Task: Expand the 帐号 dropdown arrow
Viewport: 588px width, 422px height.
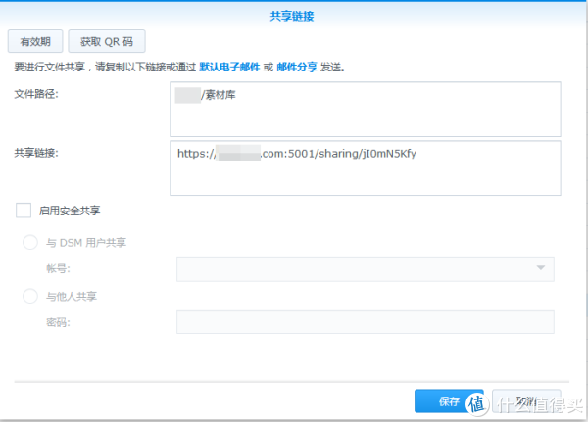Action: [540, 269]
